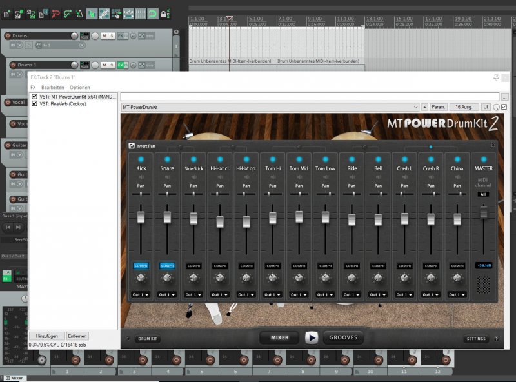Open the MASTER MIDI channel All selector

click(x=483, y=194)
